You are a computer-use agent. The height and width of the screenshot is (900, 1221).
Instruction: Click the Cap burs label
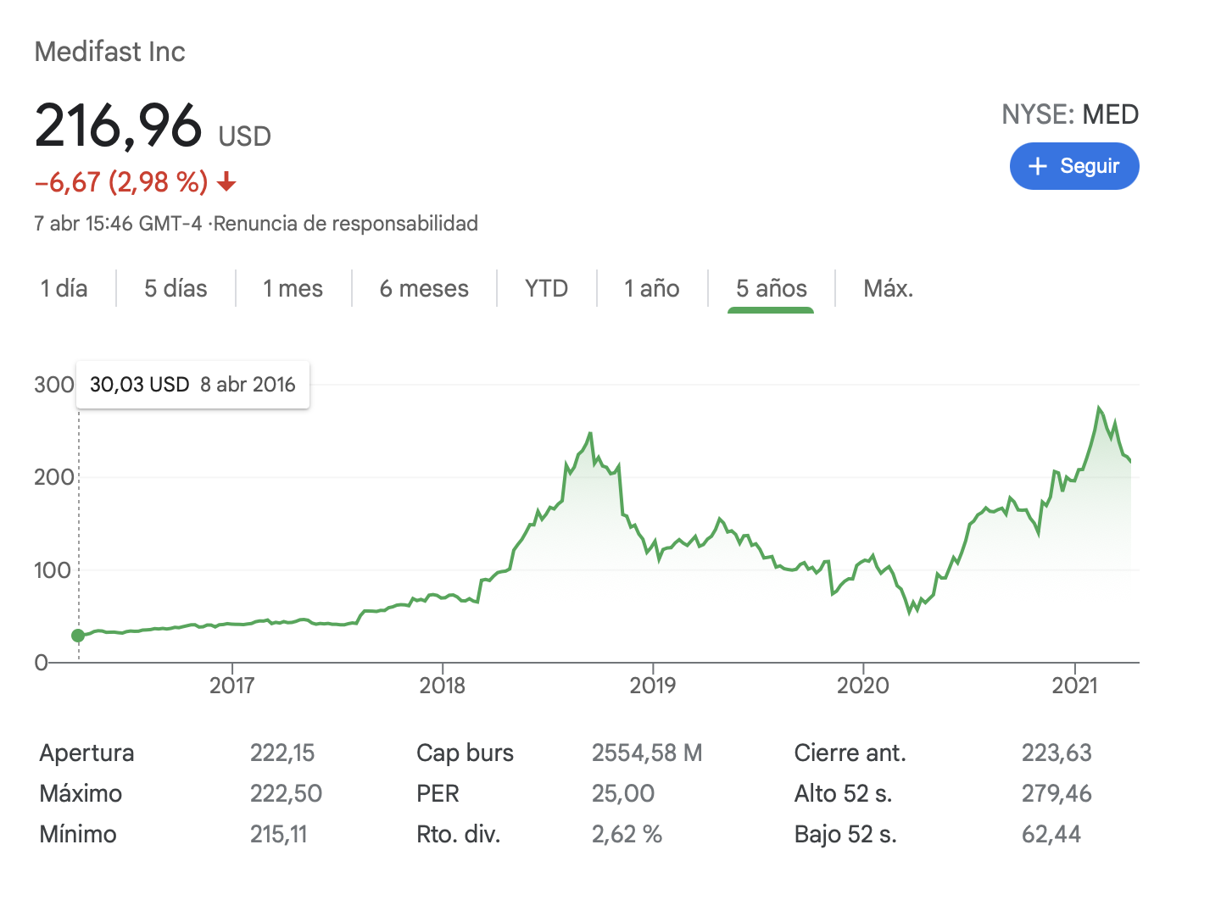[465, 753]
